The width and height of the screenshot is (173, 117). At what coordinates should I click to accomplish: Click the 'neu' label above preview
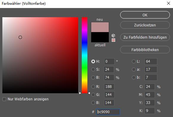point(100,20)
